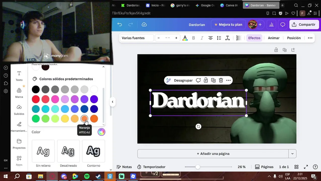The height and width of the screenshot is (181, 321).
Task: Open Magic edit pencil on selection toolbar
Action: [x=168, y=80]
